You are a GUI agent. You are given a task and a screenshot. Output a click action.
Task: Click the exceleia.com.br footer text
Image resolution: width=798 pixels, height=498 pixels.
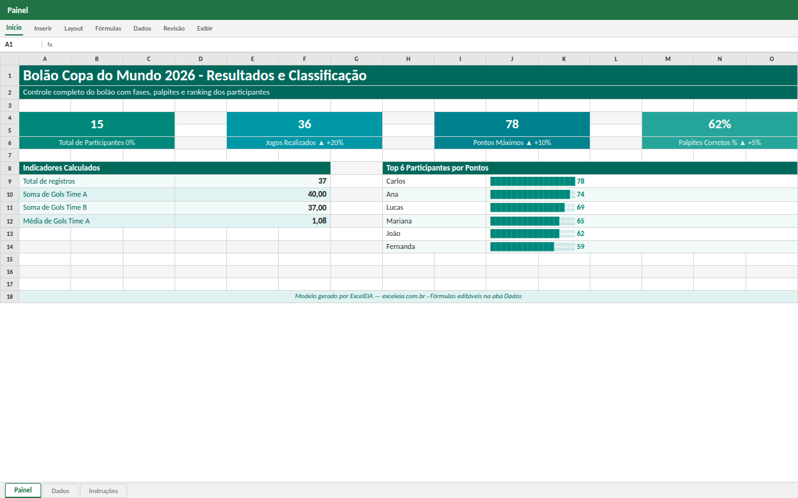tap(403, 296)
